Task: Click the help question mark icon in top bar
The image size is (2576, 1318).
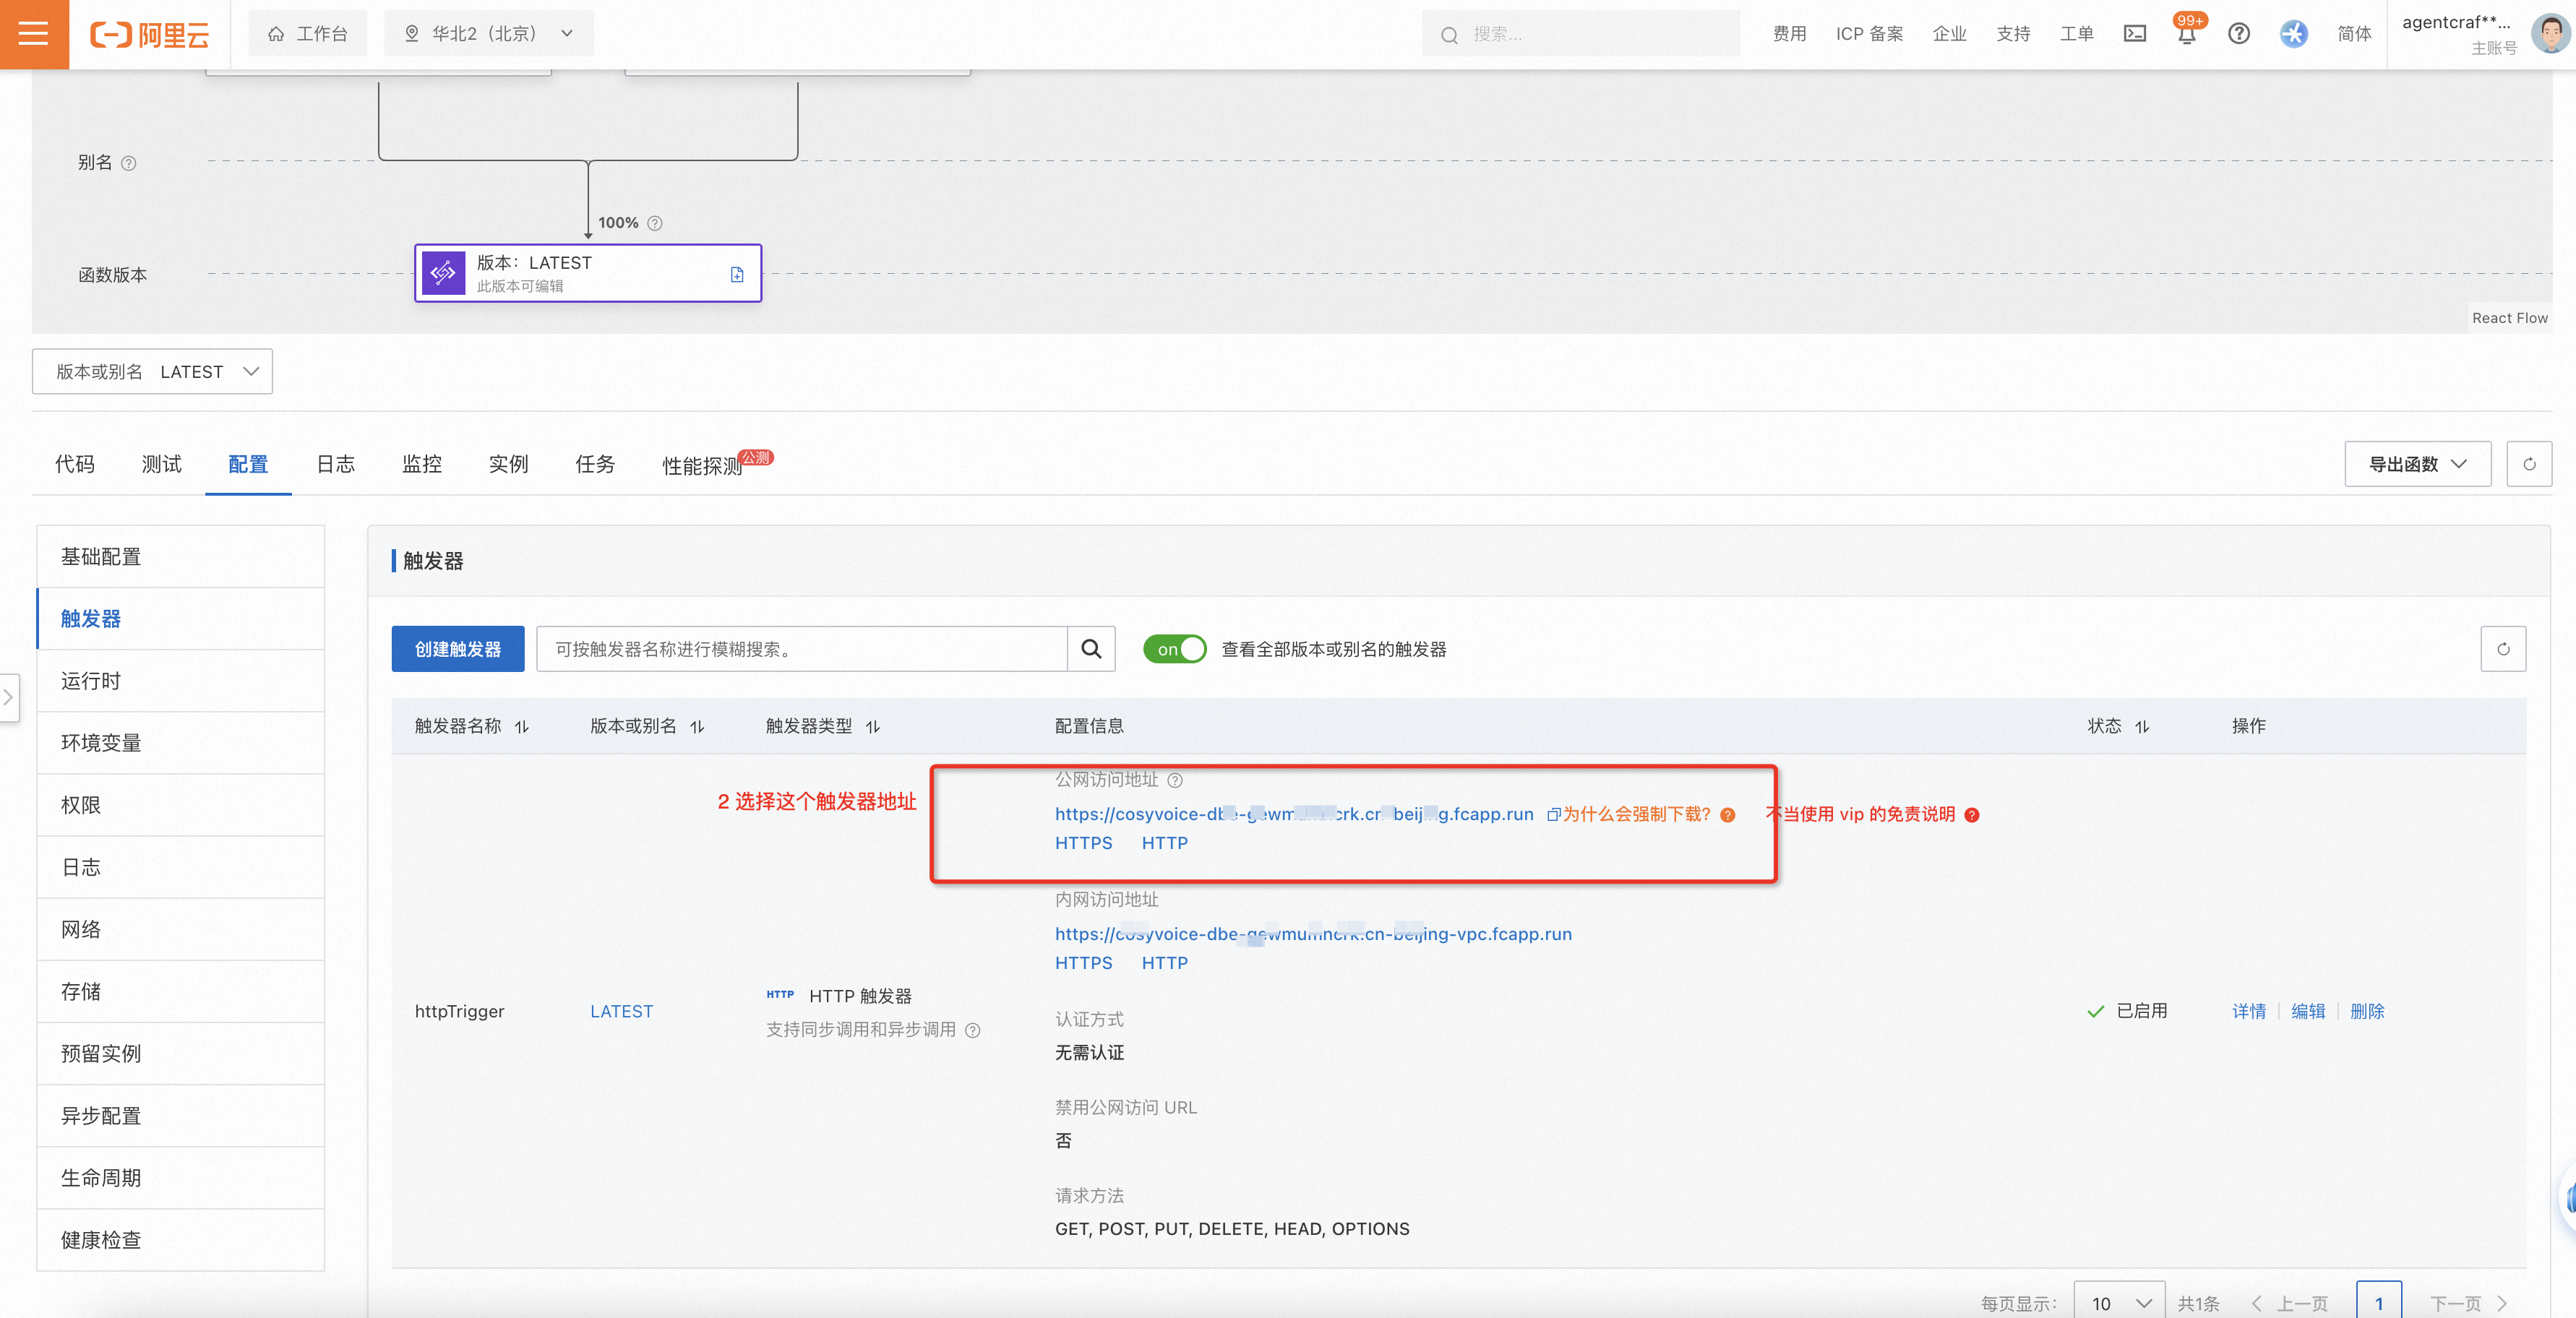Action: coord(2239,33)
